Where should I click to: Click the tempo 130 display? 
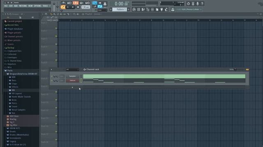tap(85, 7)
